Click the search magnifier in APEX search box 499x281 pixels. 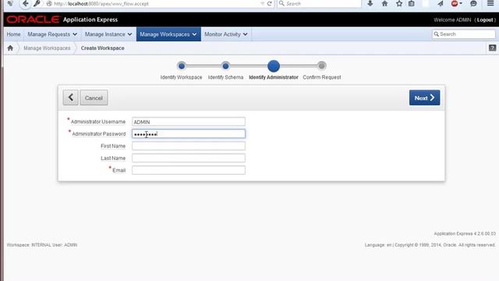click(x=437, y=34)
